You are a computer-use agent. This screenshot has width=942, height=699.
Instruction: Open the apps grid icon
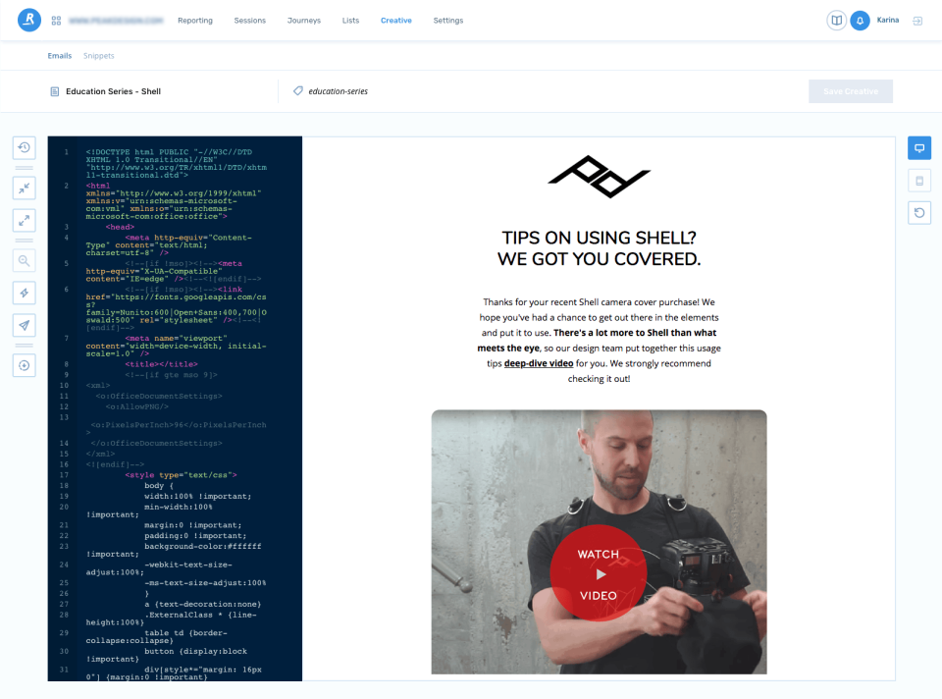(x=57, y=21)
